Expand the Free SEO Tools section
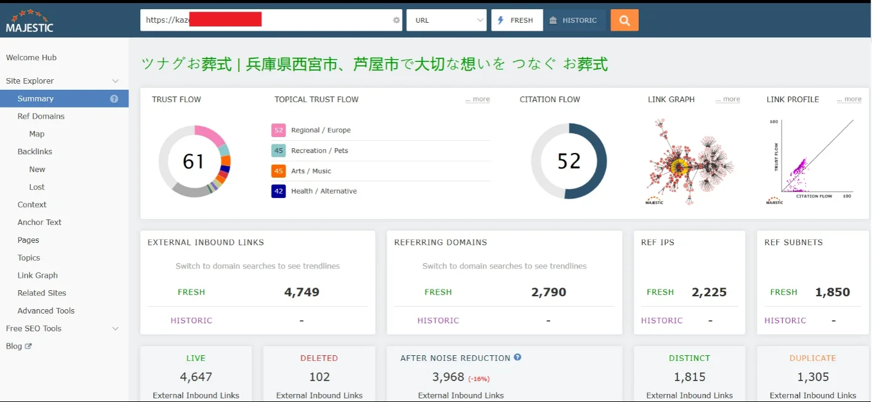The width and height of the screenshot is (872, 402). 115,329
